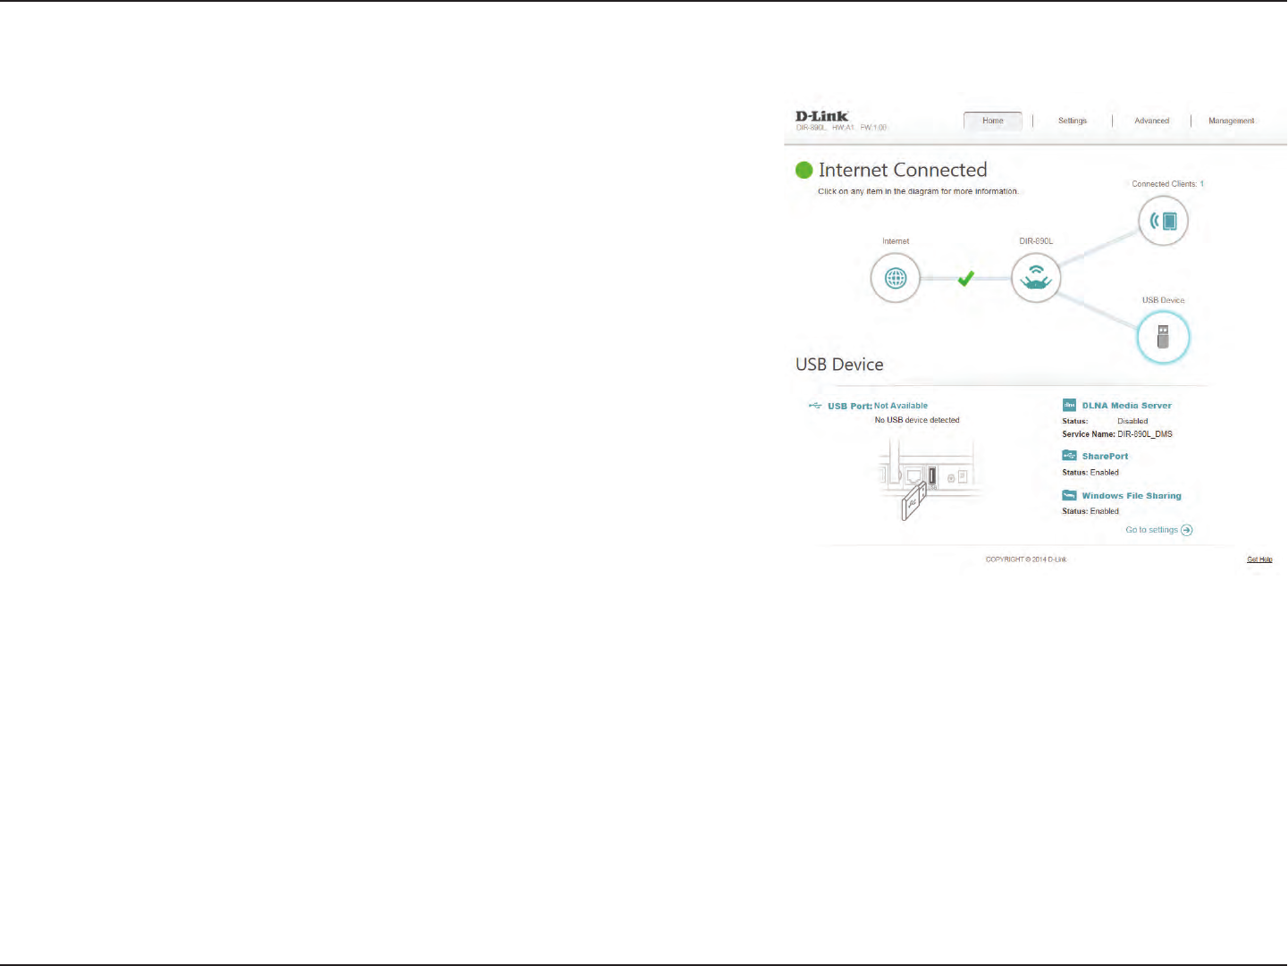Click the Windows File Sharing heading
The image size is (1288, 966).
click(x=1132, y=496)
